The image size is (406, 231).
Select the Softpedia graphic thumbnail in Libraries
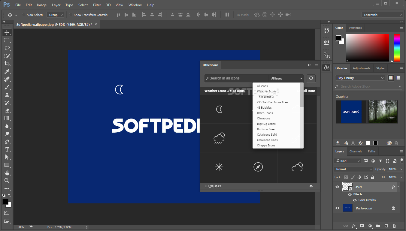coord(351,112)
